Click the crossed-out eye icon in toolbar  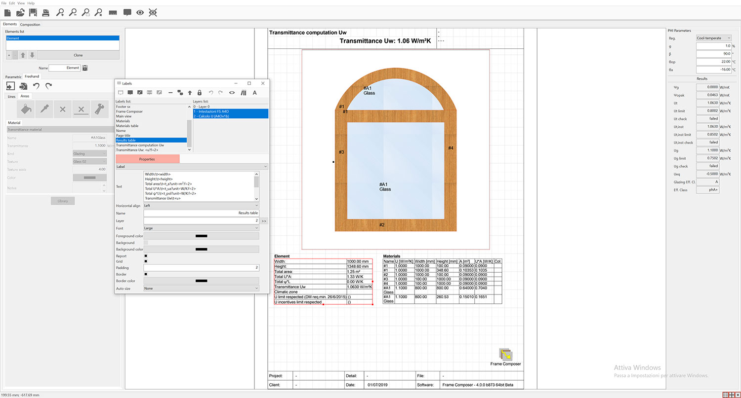(153, 12)
